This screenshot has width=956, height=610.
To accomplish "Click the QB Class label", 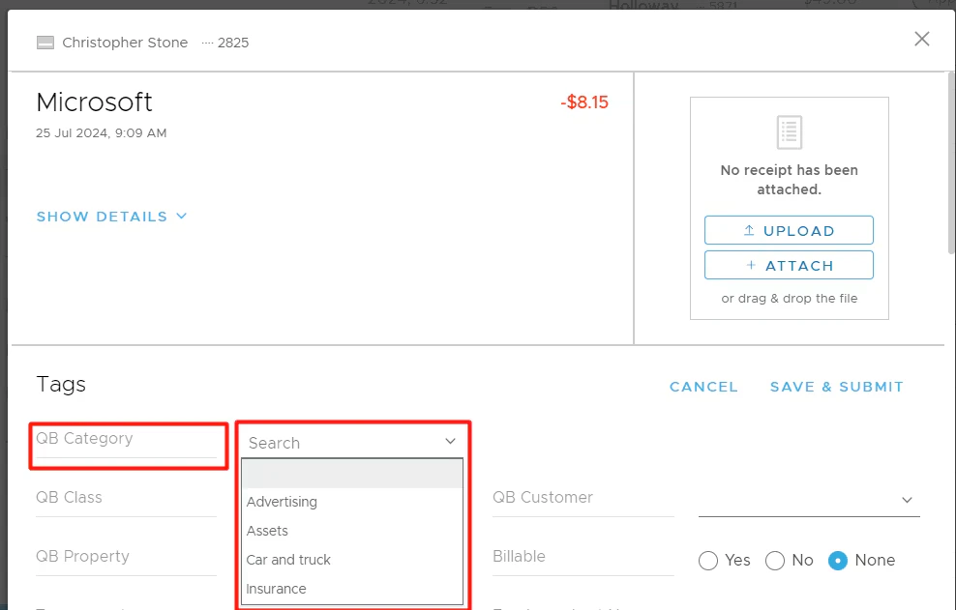I will point(69,497).
